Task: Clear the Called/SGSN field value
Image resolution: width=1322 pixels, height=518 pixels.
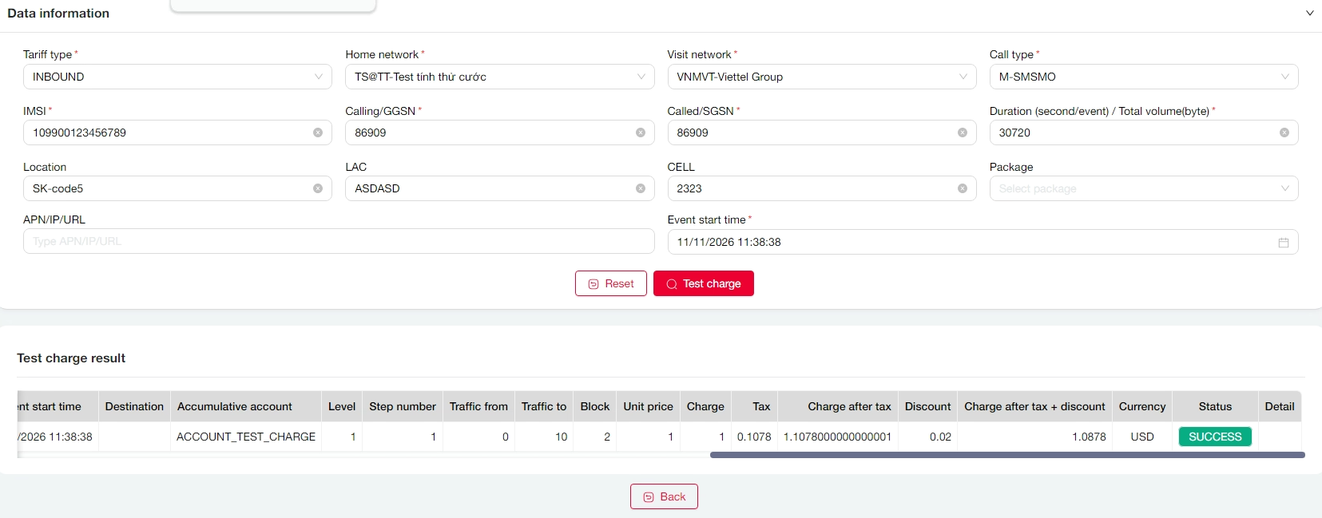Action: (x=962, y=132)
